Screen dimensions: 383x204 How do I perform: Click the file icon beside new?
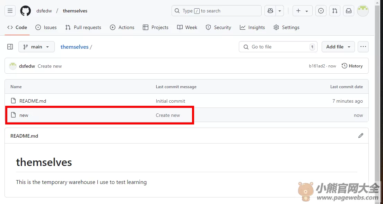pos(14,115)
